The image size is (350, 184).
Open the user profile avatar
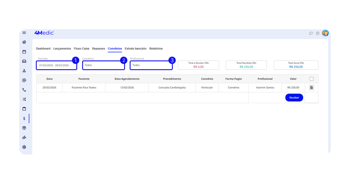(x=325, y=33)
